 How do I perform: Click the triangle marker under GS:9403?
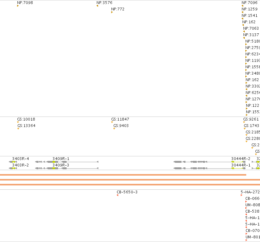coord(114,129)
